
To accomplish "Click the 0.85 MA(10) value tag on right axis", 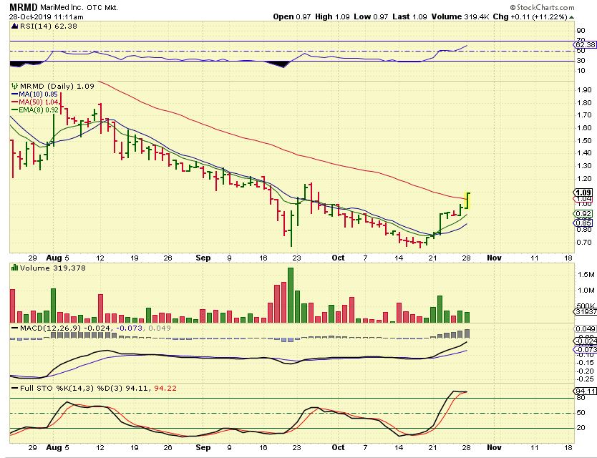I will (x=583, y=223).
